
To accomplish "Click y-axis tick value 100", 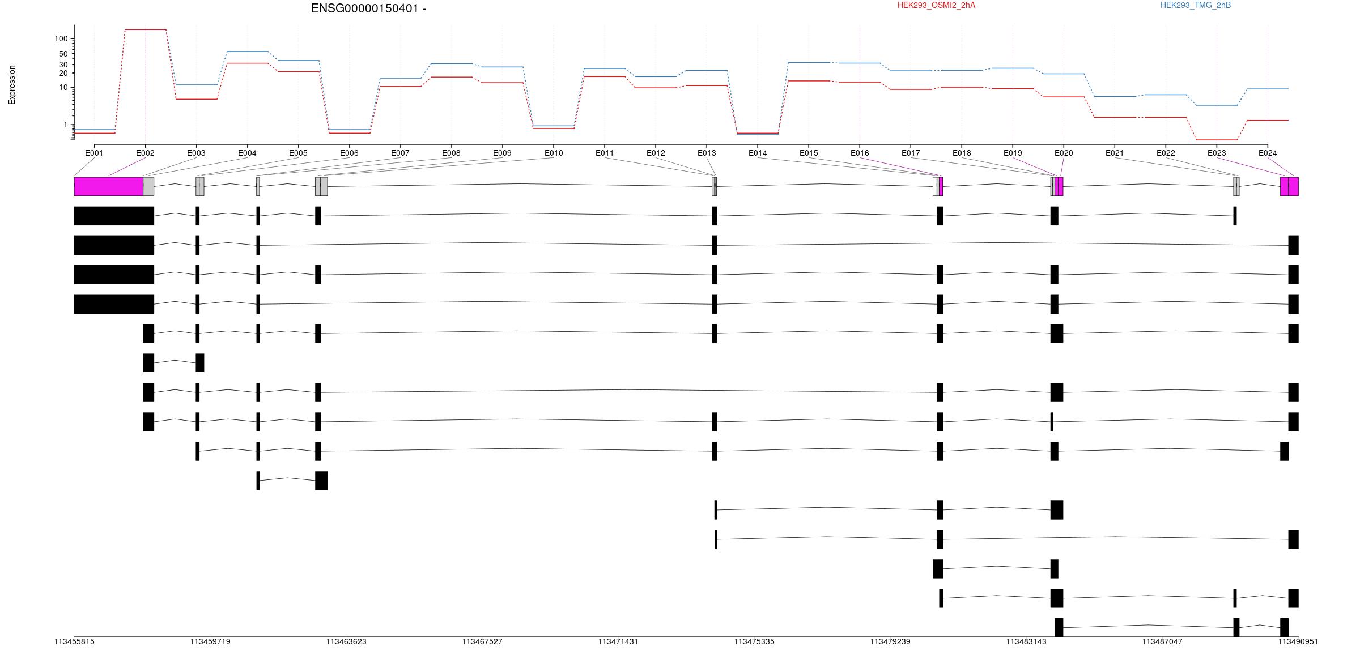I will click(x=61, y=39).
